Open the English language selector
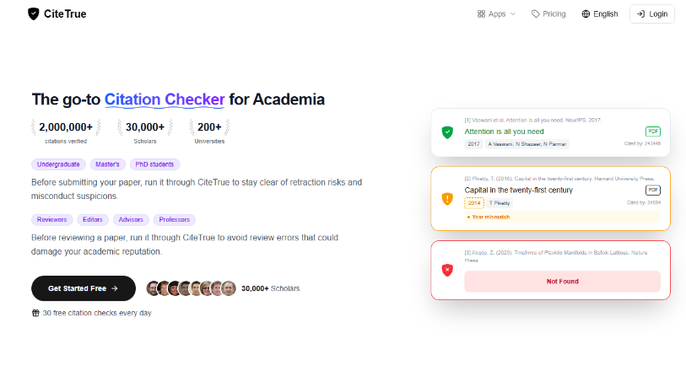This screenshot has width=686, height=376. pos(600,14)
